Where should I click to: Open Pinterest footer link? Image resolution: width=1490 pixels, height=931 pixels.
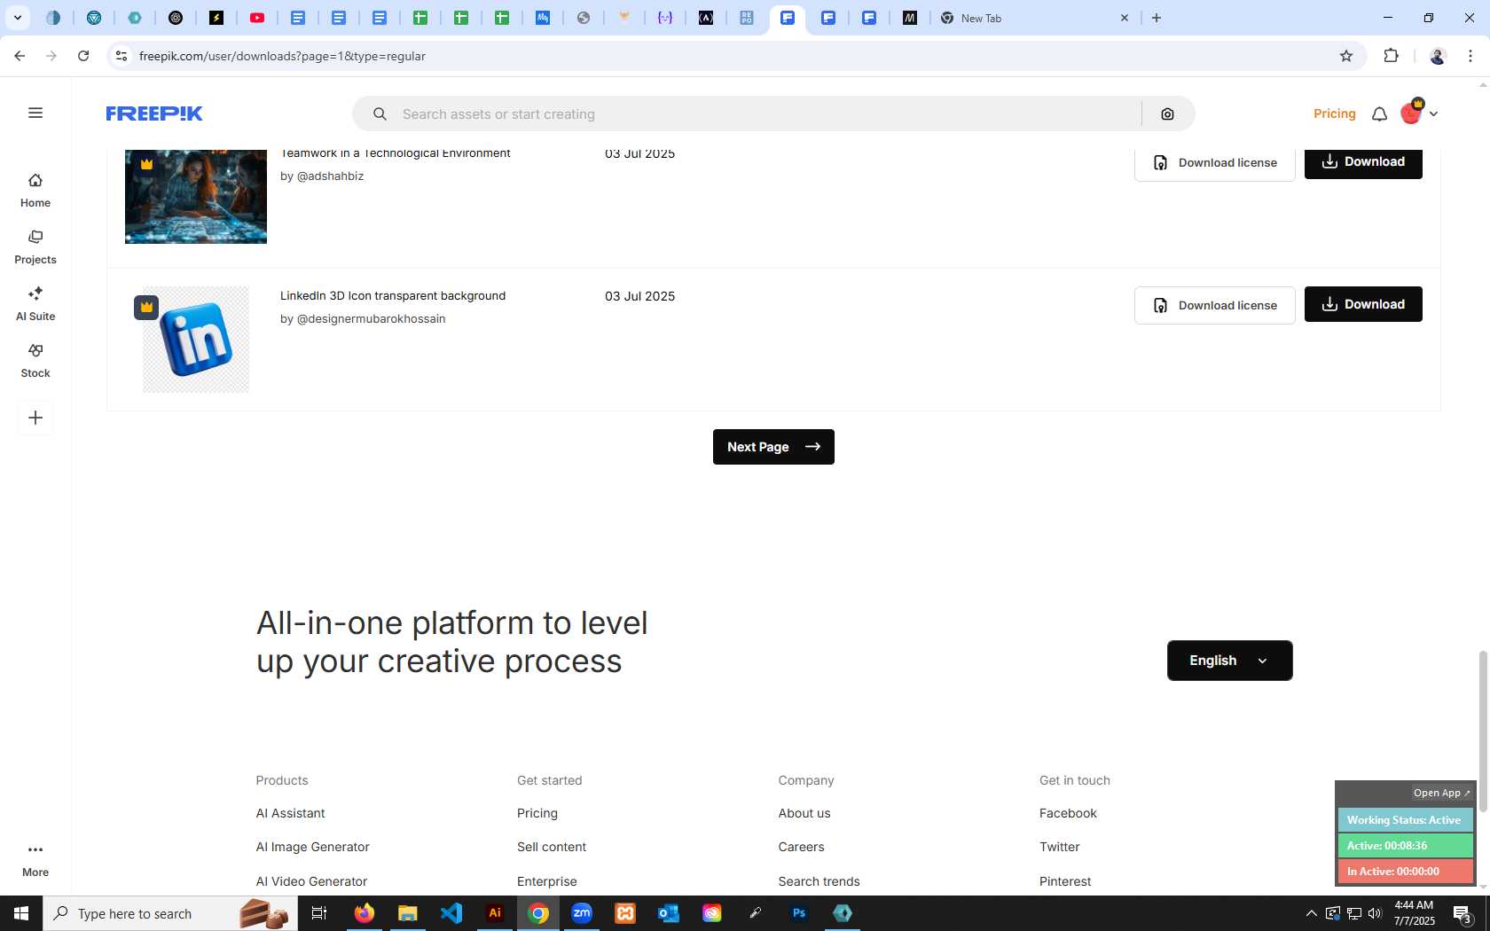[x=1065, y=881]
